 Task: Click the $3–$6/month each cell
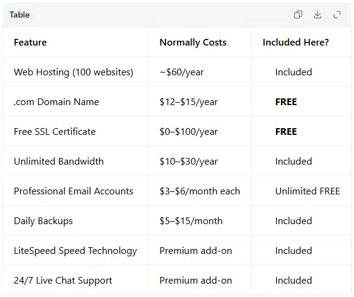click(200, 191)
